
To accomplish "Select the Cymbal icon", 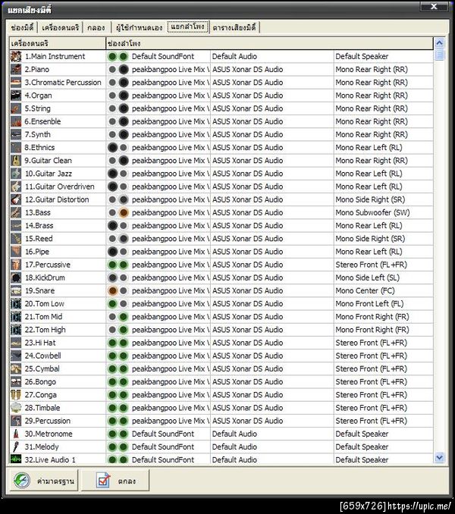I will coord(16,368).
